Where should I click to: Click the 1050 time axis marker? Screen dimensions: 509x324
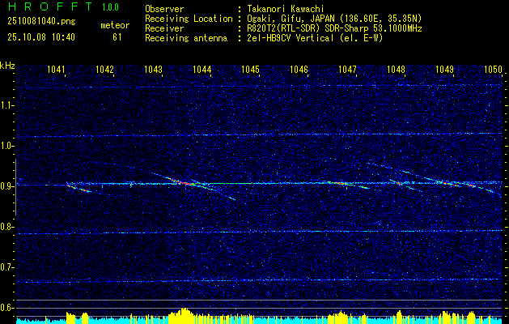point(493,69)
